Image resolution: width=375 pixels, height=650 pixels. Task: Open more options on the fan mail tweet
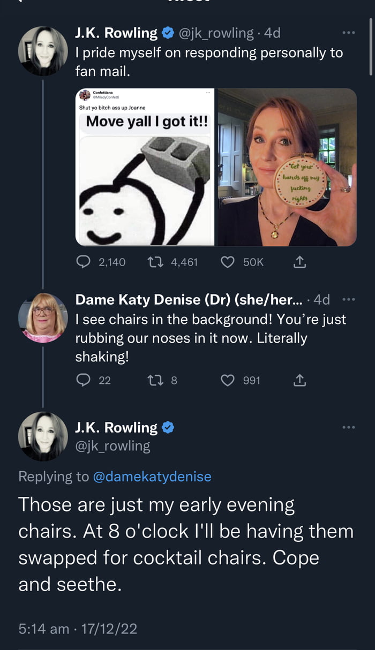coord(348,33)
